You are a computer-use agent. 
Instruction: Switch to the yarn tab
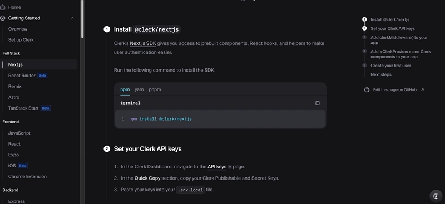point(139,89)
